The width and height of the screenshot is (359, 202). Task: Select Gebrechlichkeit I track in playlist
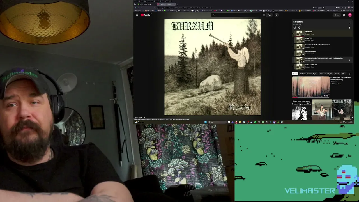click(x=322, y=53)
